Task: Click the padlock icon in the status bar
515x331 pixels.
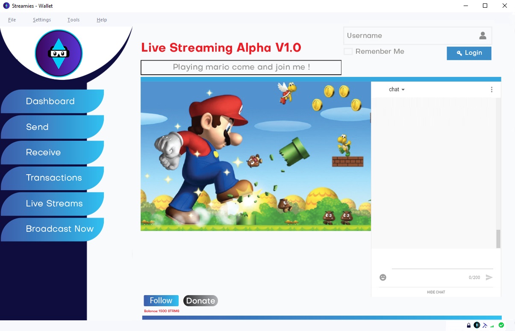Action: point(469,325)
